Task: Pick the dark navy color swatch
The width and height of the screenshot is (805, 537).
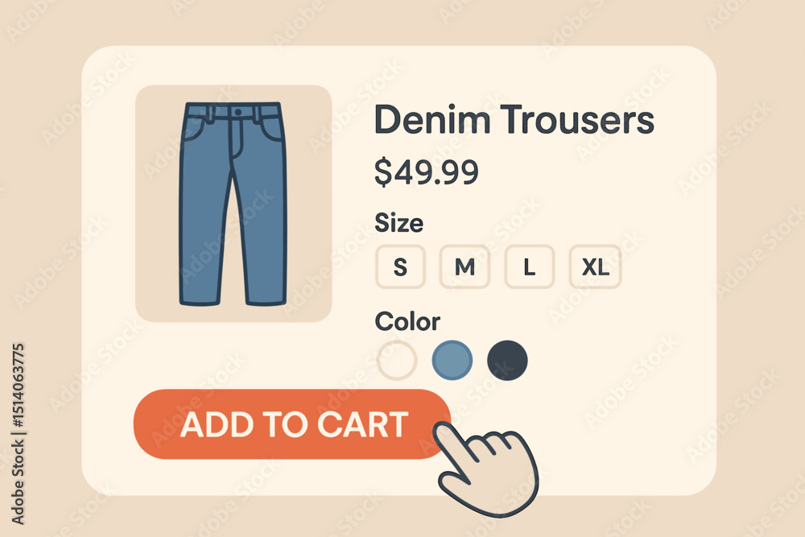Action: (x=507, y=361)
